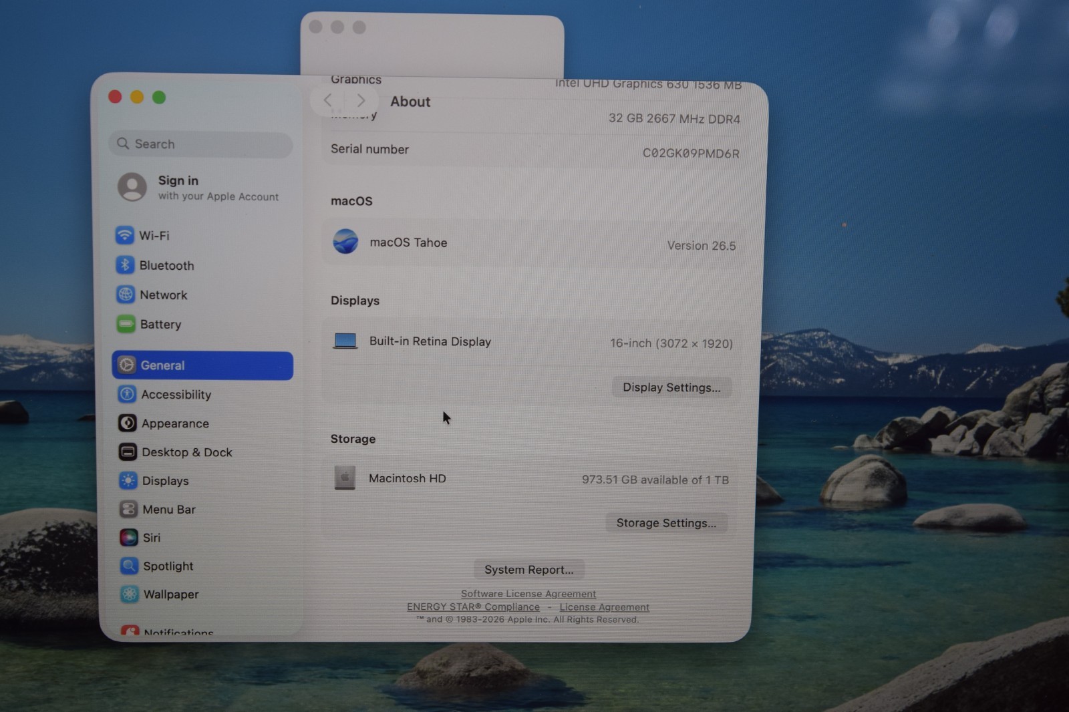Viewport: 1069px width, 712px height.
Task: Click the System Report button
Action: pos(528,569)
